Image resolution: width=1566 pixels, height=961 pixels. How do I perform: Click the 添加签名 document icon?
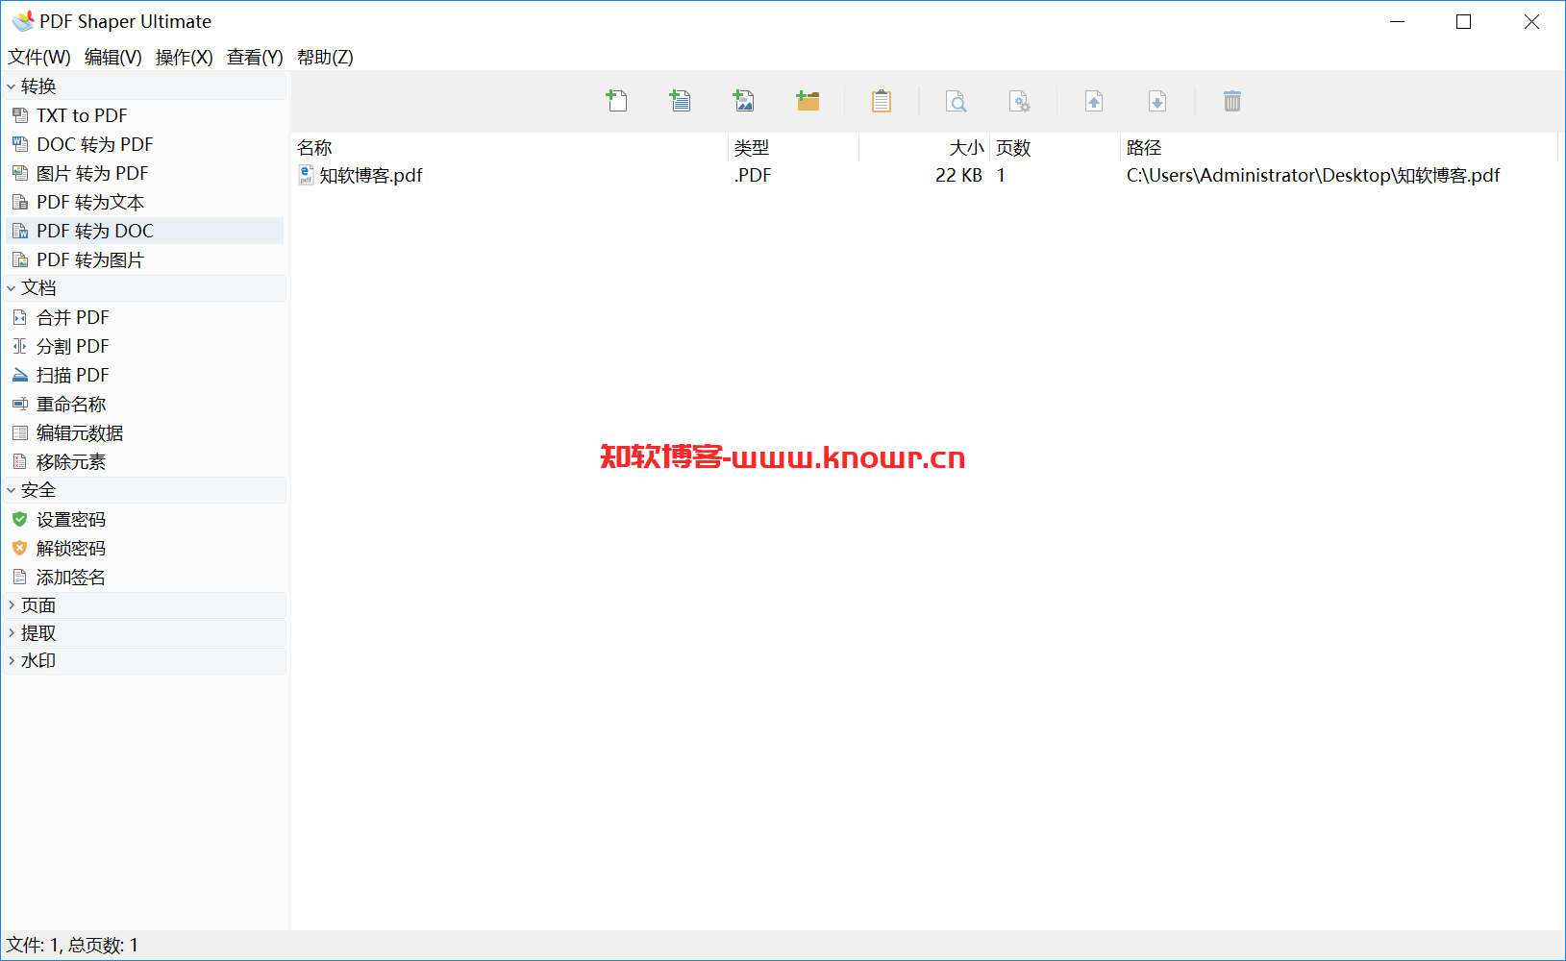pos(20,577)
